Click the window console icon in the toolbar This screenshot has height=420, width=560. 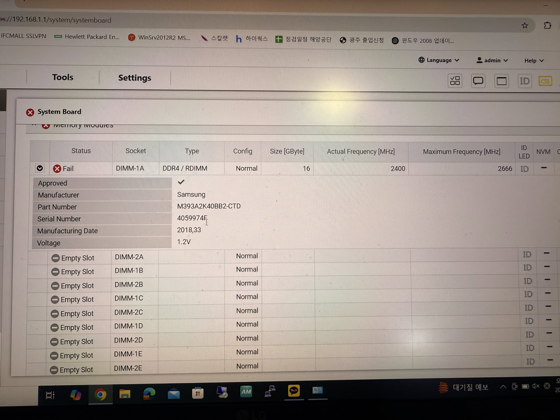(x=501, y=81)
